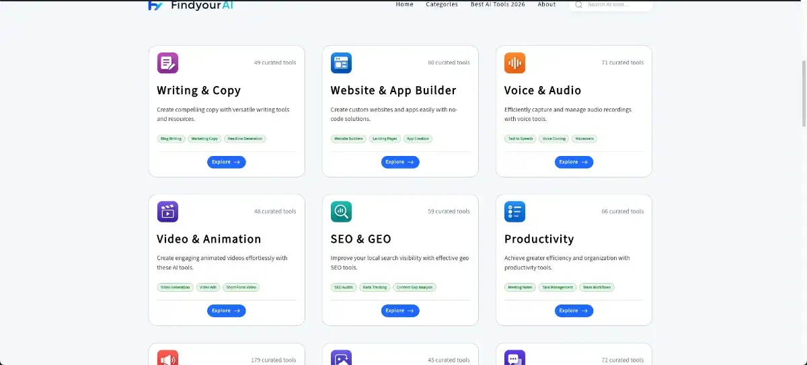This screenshot has width=807, height=365.
Task: Click the Productivity checklist icon
Action: point(514,211)
